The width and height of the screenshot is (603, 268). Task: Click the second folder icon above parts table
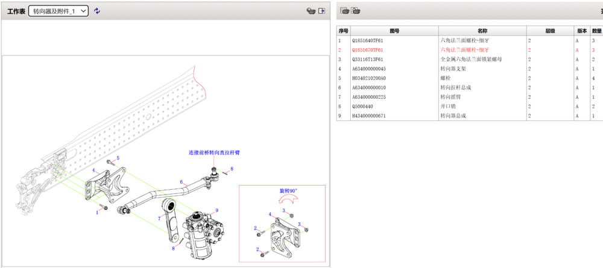point(356,10)
